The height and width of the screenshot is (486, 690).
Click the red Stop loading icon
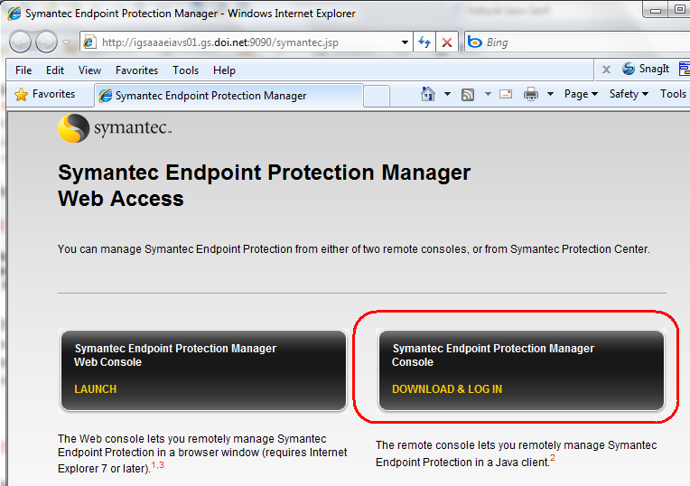tap(447, 42)
